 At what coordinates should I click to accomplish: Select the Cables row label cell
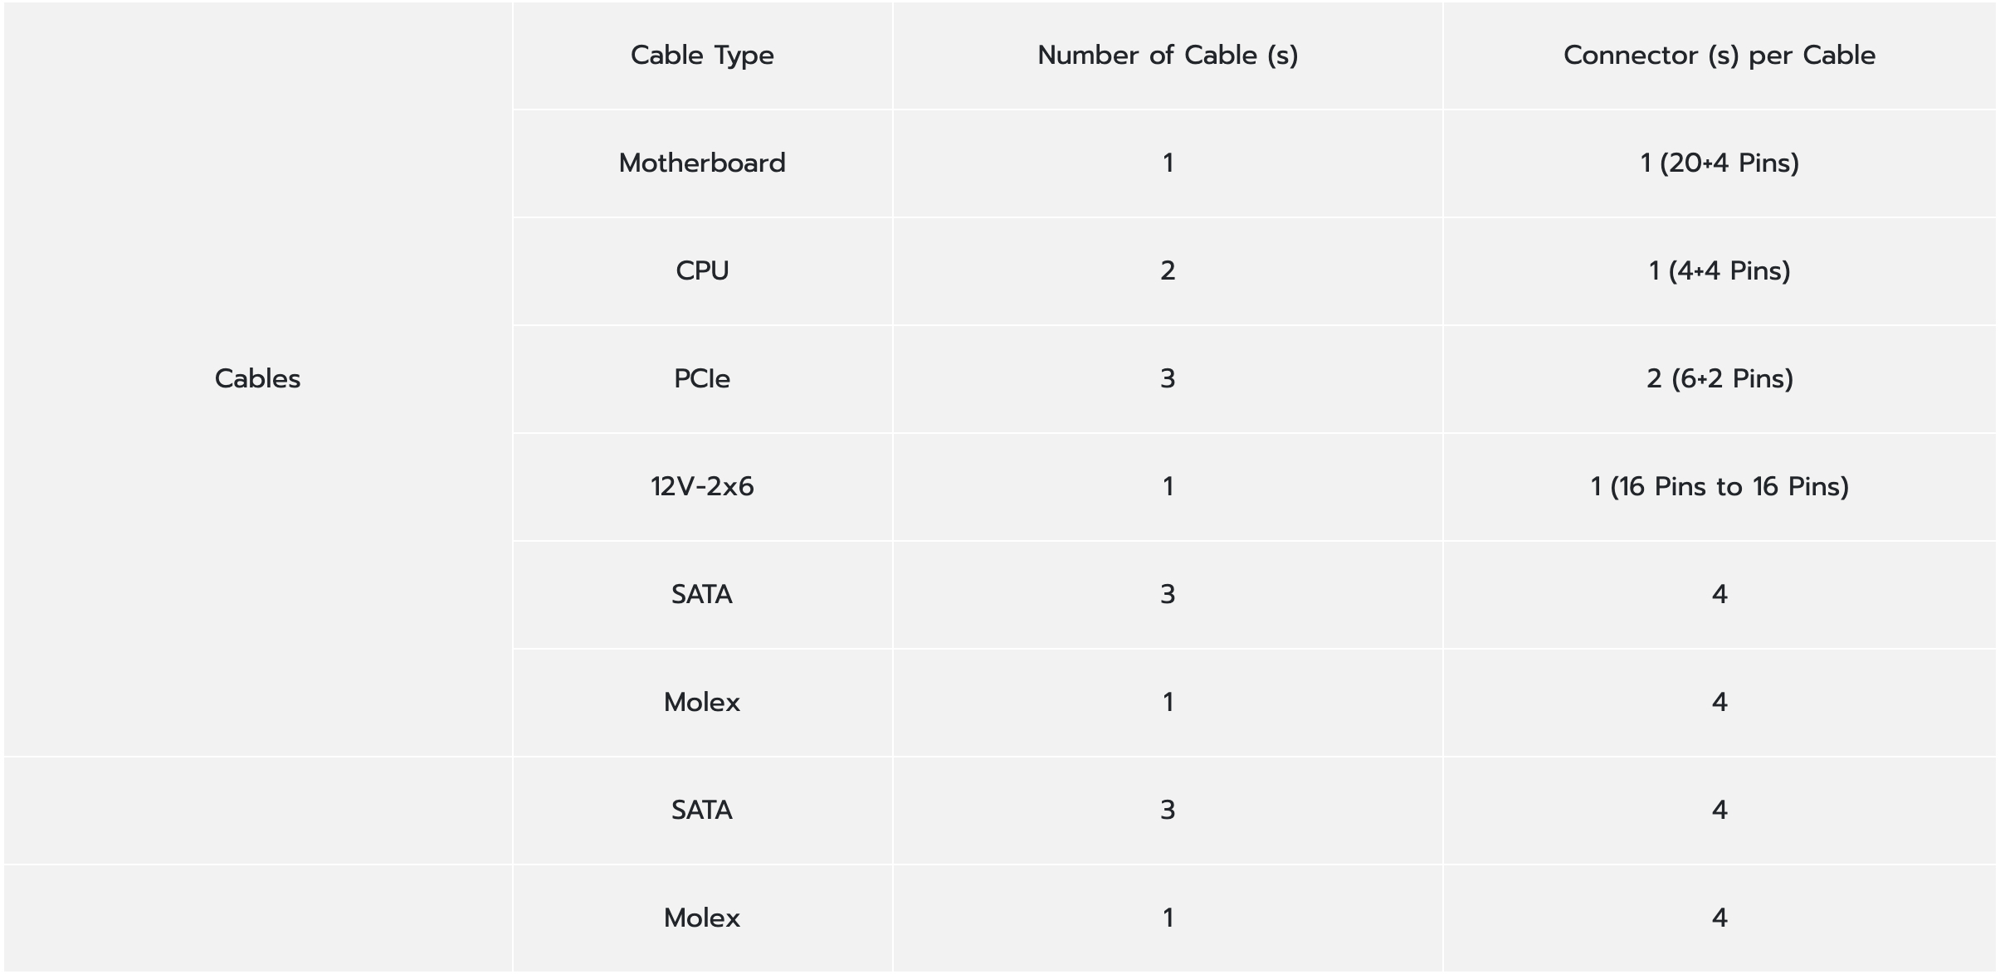tap(257, 379)
